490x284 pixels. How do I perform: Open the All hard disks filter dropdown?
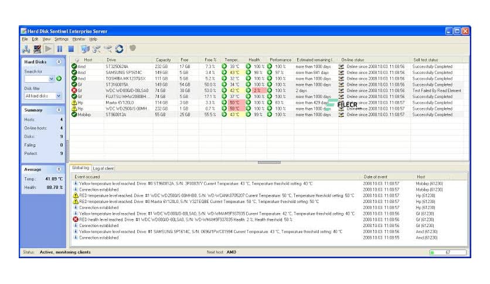pyautogui.click(x=59, y=96)
